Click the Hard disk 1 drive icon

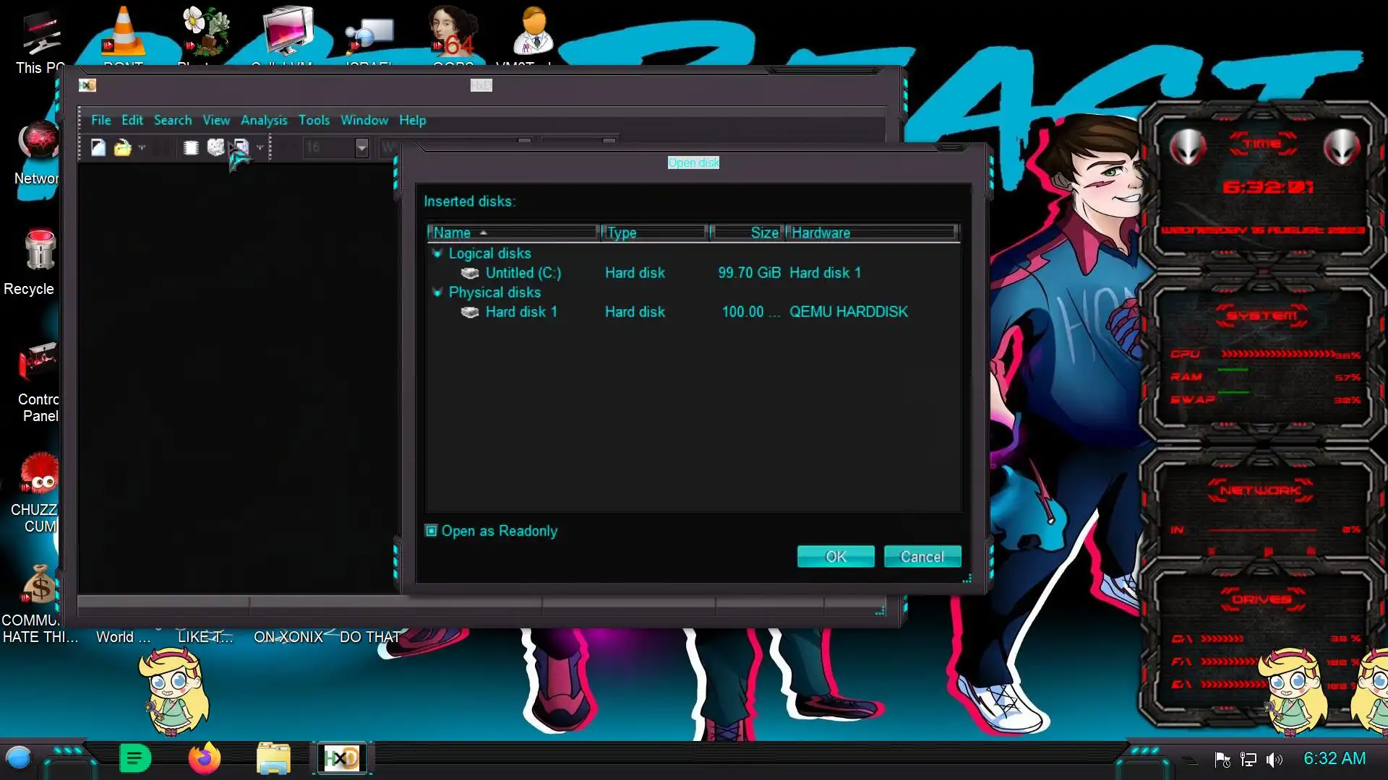(470, 312)
